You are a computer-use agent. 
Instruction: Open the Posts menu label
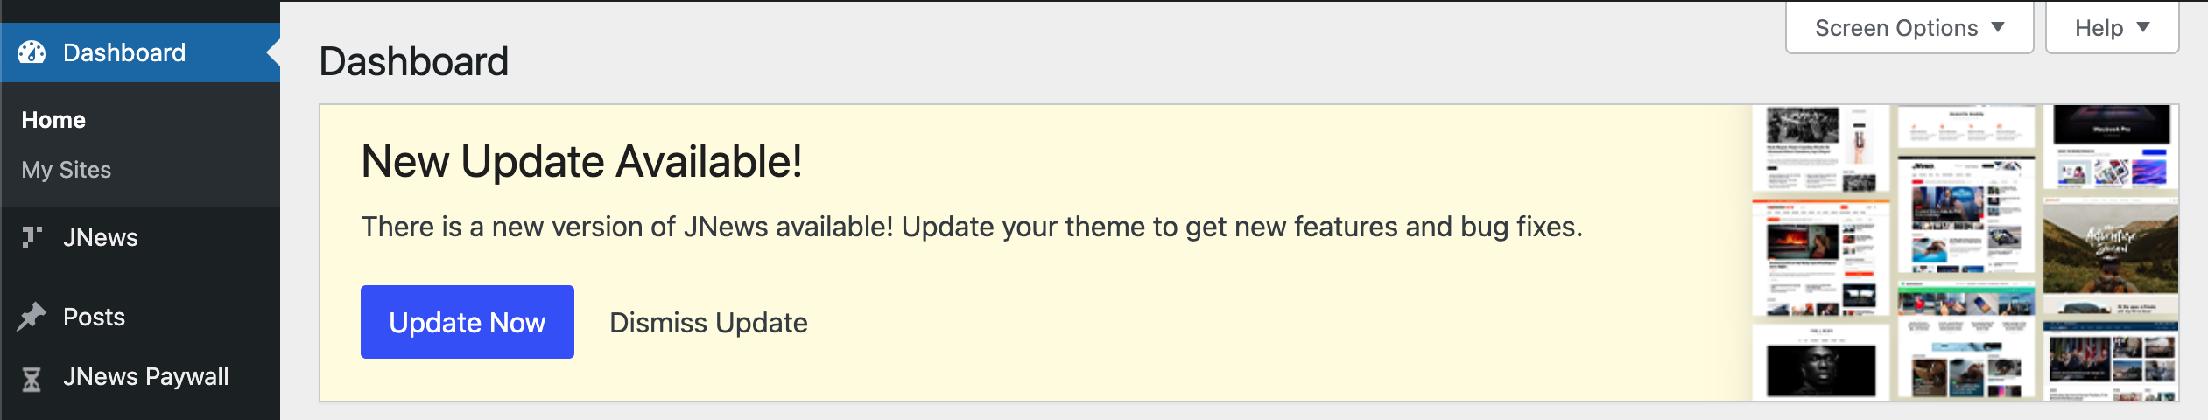click(x=95, y=317)
